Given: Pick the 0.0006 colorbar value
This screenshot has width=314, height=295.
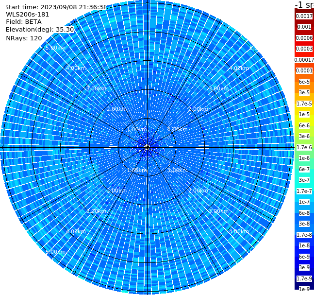Looking at the screenshot, I should [x=304, y=38].
